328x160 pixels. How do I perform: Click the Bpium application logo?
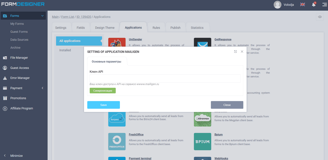(x=202, y=142)
